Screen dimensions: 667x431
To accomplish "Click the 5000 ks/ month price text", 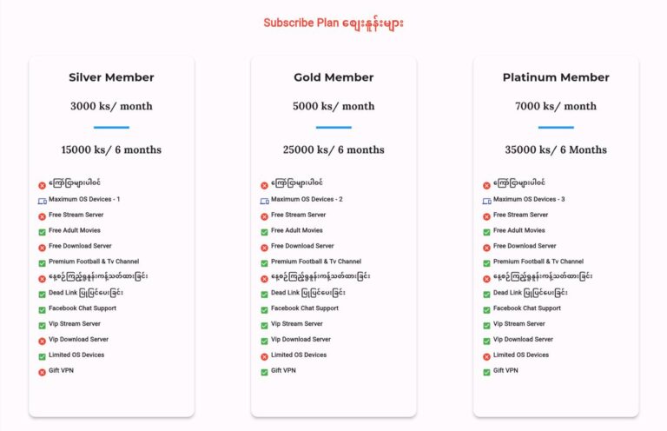I will tap(333, 106).
